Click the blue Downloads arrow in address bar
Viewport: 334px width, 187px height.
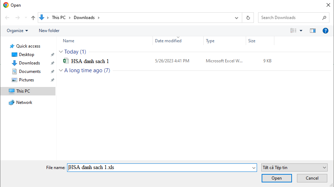pyautogui.click(x=42, y=17)
